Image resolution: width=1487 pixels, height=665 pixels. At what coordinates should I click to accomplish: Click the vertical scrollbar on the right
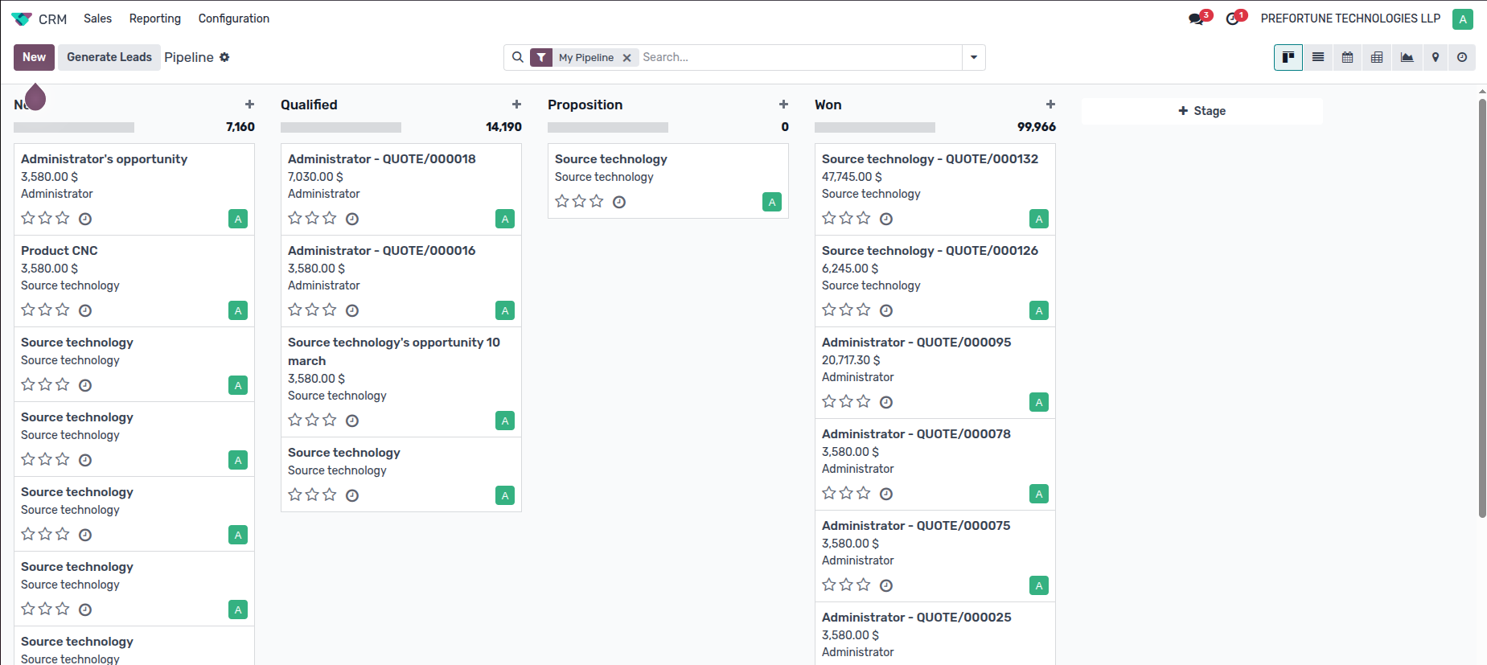(1482, 309)
